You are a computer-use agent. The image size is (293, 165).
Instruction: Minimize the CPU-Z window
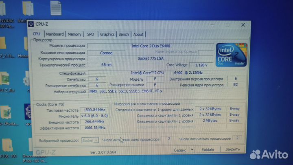click(x=212, y=25)
